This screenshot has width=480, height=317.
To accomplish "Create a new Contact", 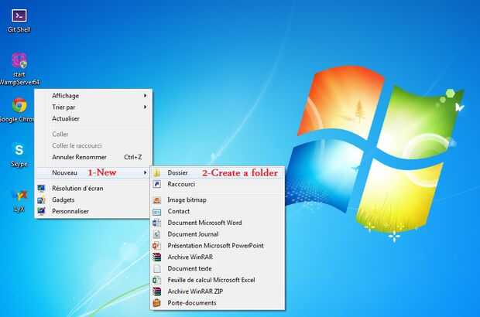I will coord(218,212).
